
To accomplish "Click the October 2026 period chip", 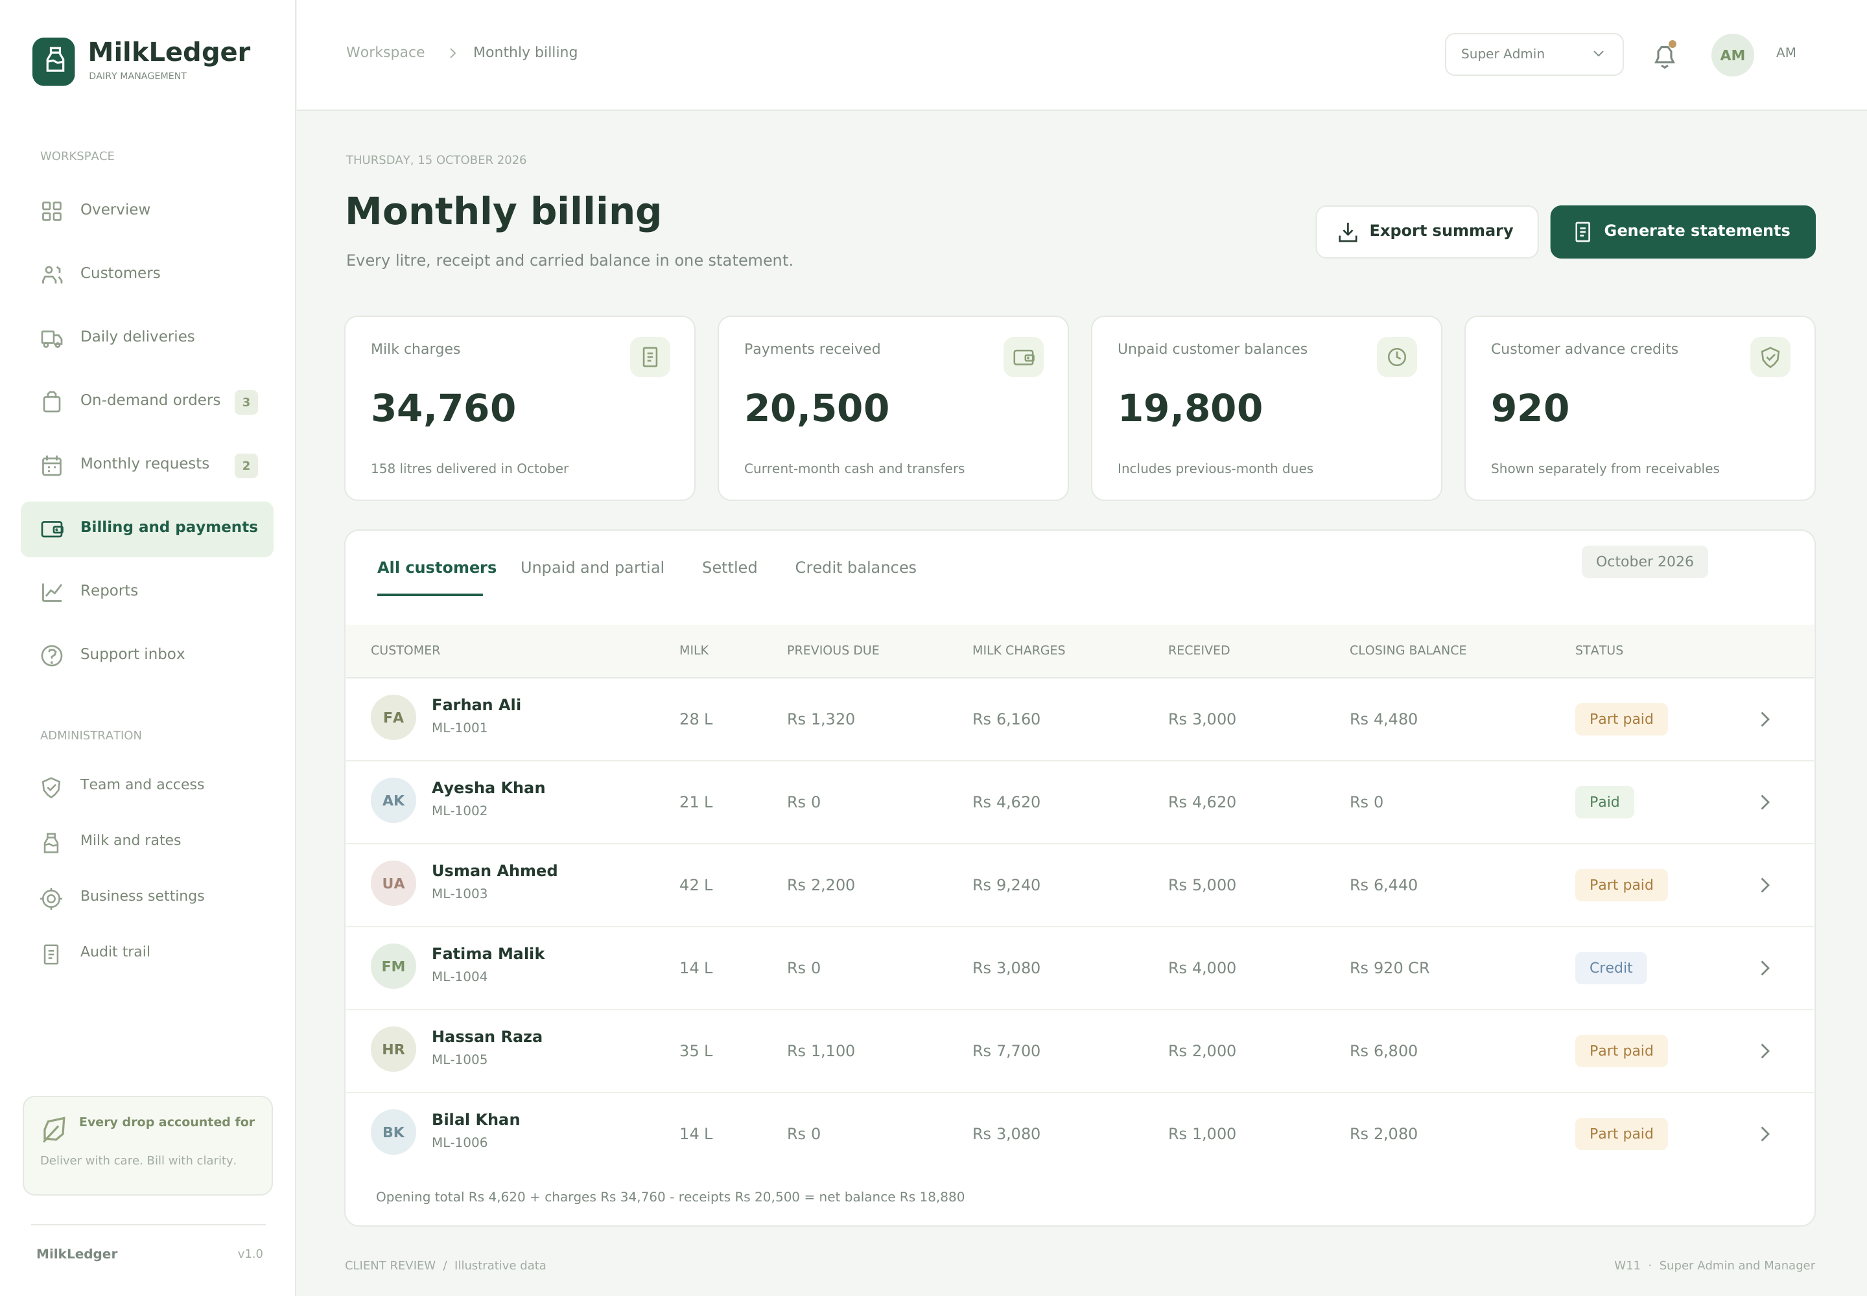I will coord(1643,561).
